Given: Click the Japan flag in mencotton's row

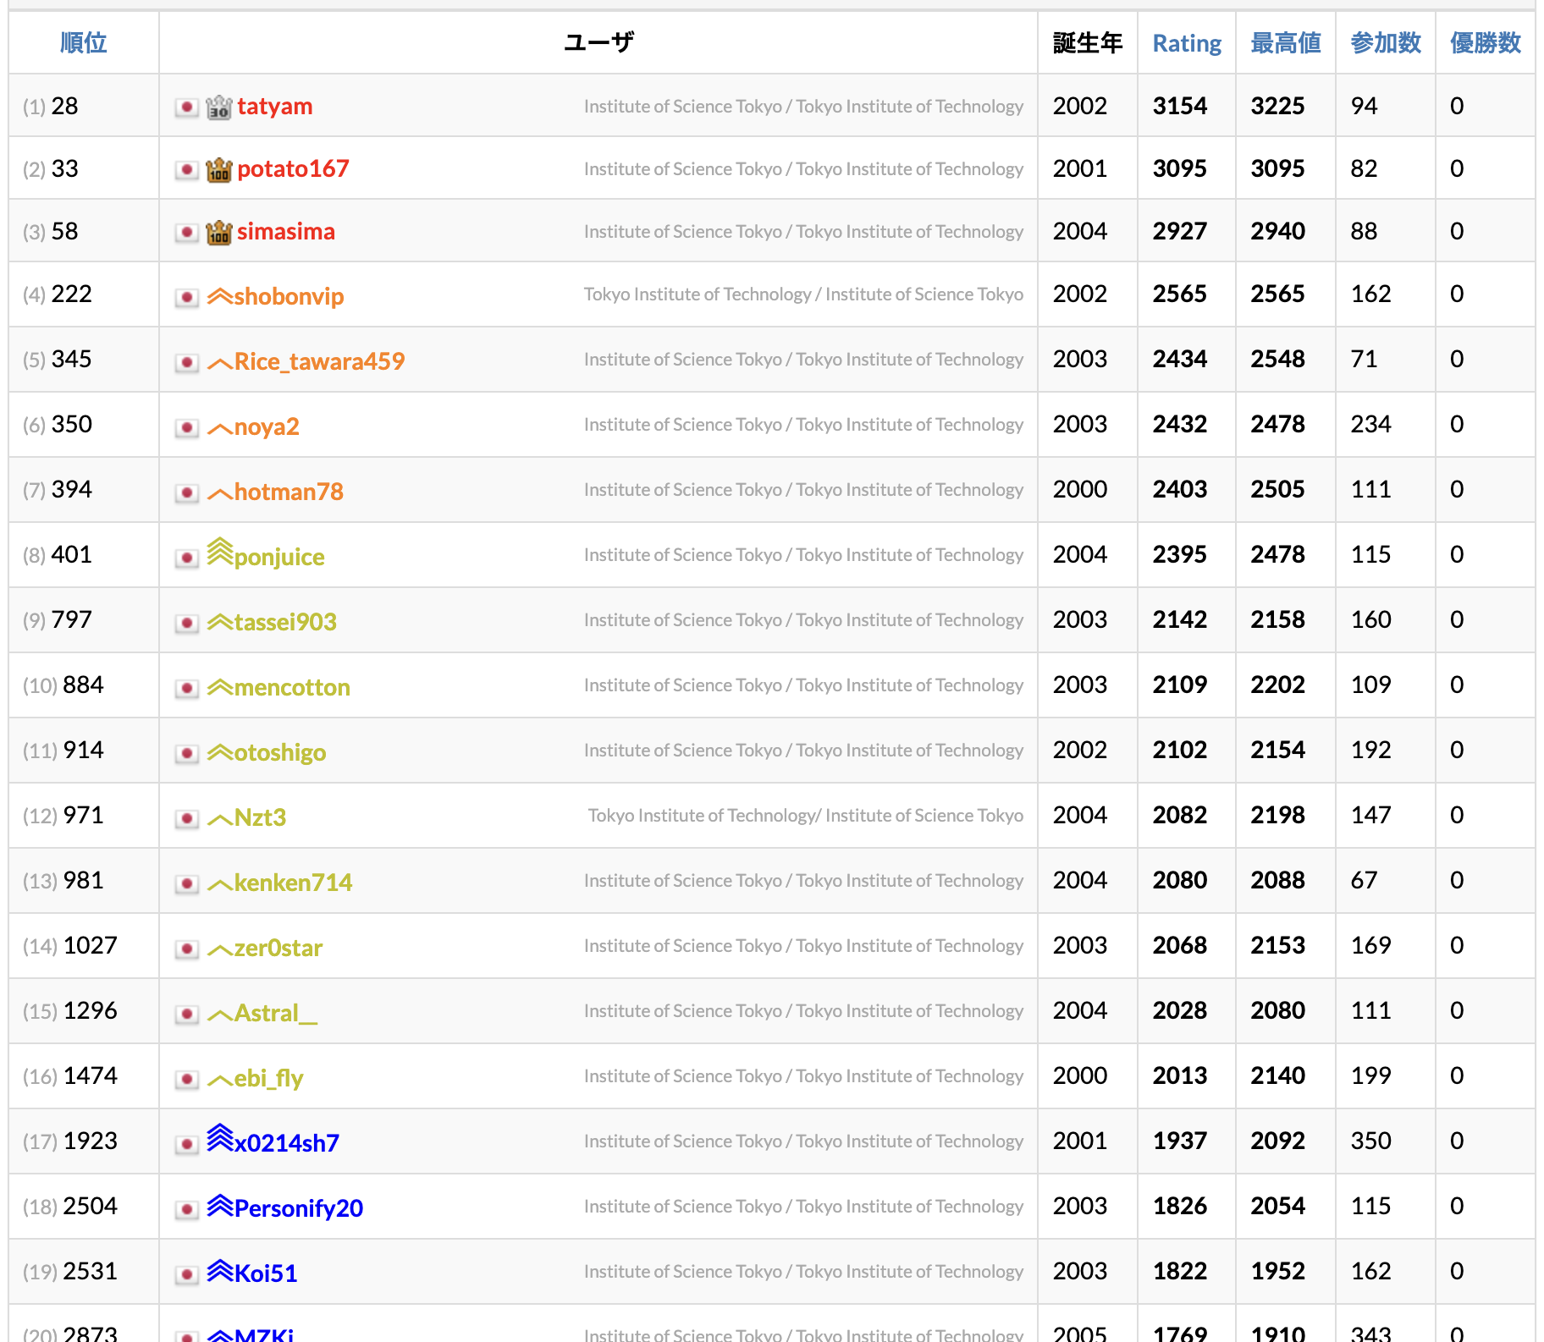Looking at the screenshot, I should pos(187,689).
